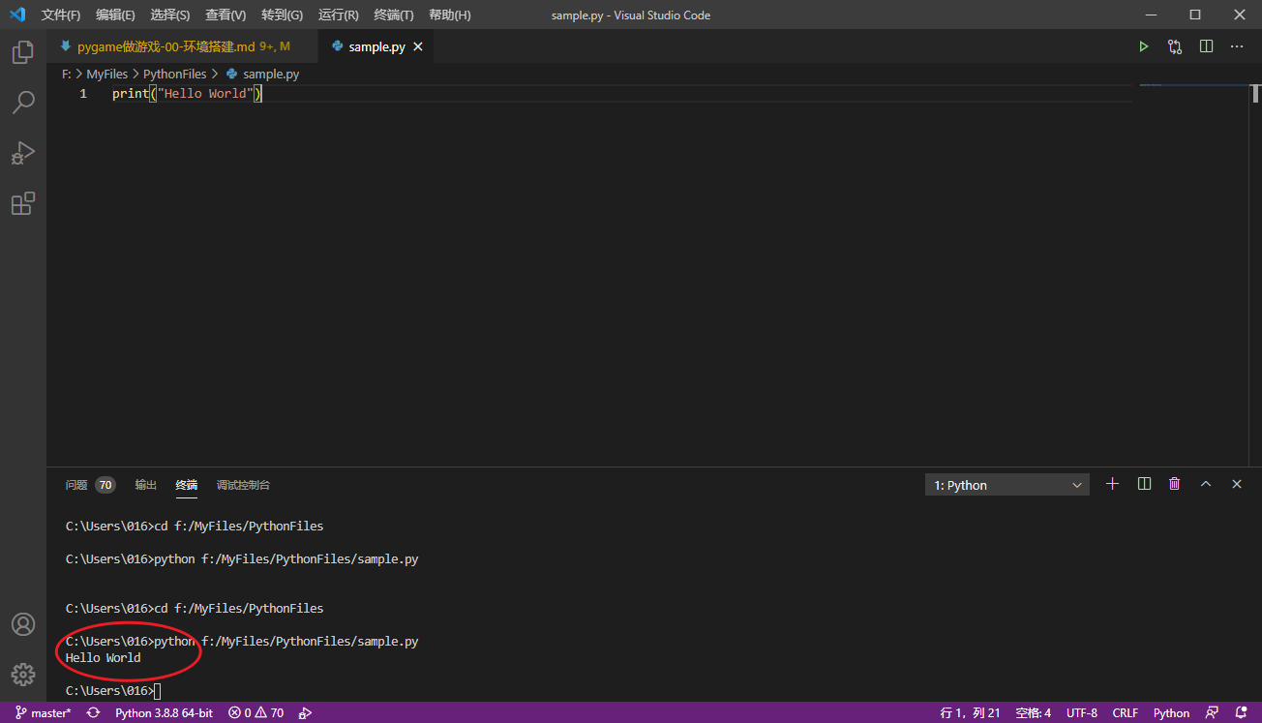Maximize the panel with up chevron
This screenshot has height=723, width=1262.
1206,484
